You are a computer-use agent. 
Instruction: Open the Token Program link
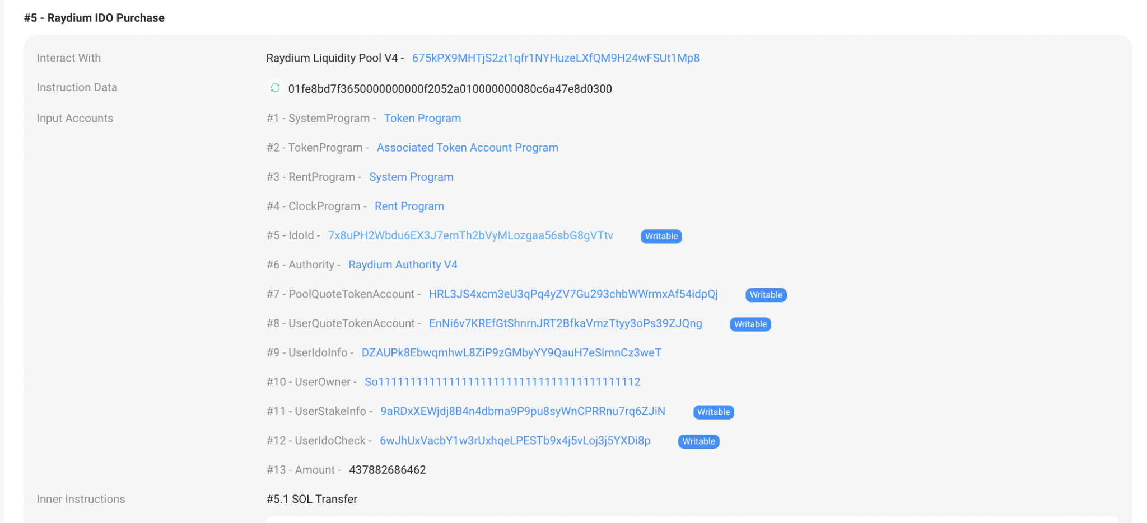(422, 119)
